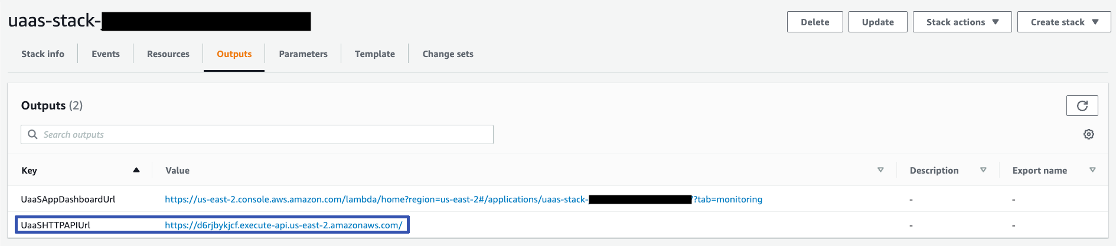Expand the Create stack dropdown
This screenshot has width=1116, height=246.
[x=1064, y=22]
